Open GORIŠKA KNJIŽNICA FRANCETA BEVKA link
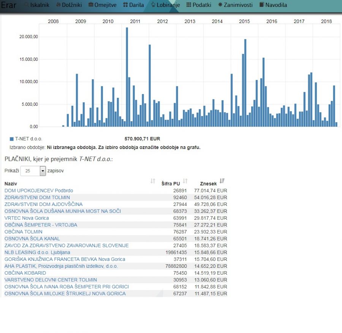 coord(65,259)
